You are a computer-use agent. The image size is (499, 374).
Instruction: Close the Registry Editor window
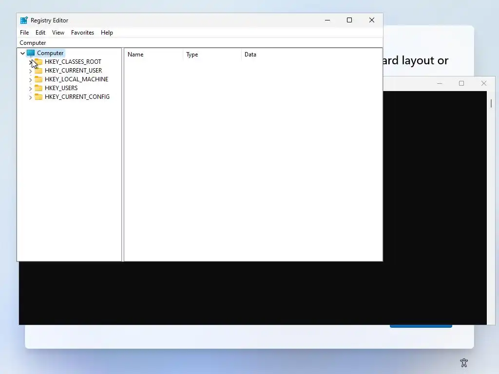pyautogui.click(x=372, y=20)
